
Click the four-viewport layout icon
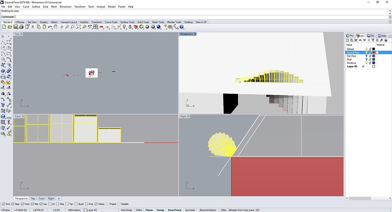pos(96,27)
